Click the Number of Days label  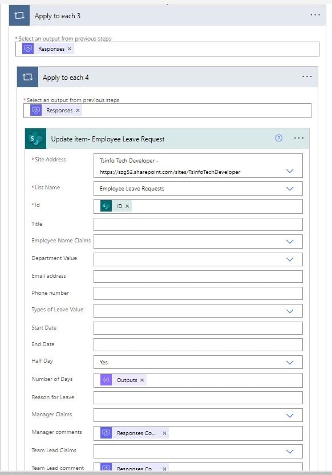52,379
